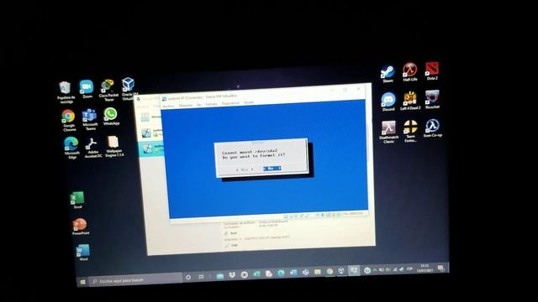The height and width of the screenshot is (302, 538).
Task: Select Sven Co-op desktop icon
Action: click(x=432, y=128)
